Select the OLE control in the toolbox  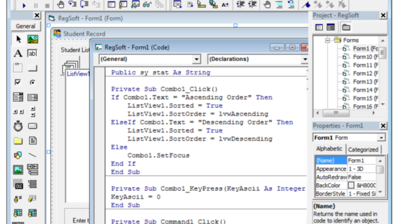18,185
